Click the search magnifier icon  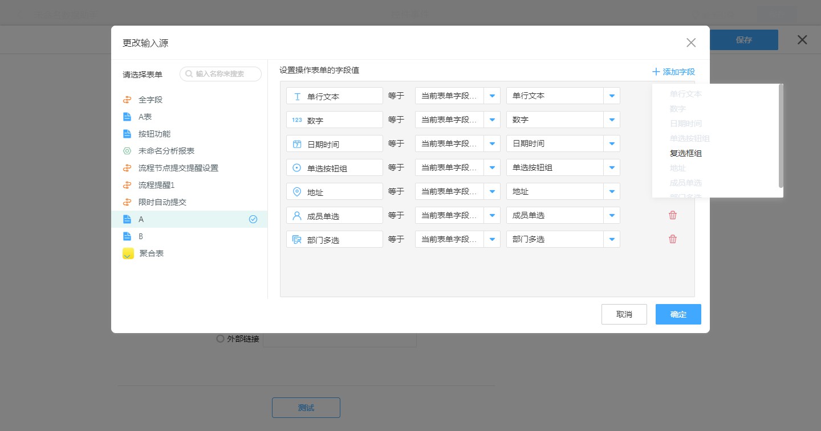click(x=189, y=74)
